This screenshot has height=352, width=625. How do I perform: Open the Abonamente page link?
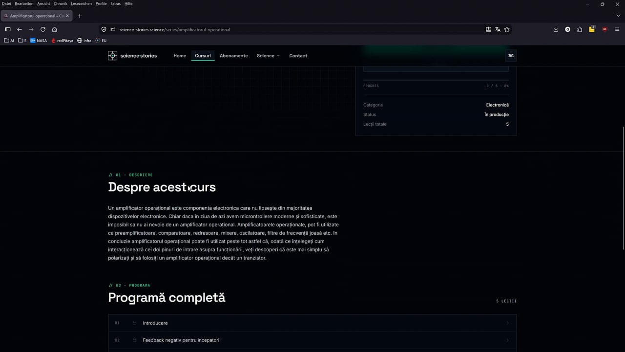coord(233,56)
